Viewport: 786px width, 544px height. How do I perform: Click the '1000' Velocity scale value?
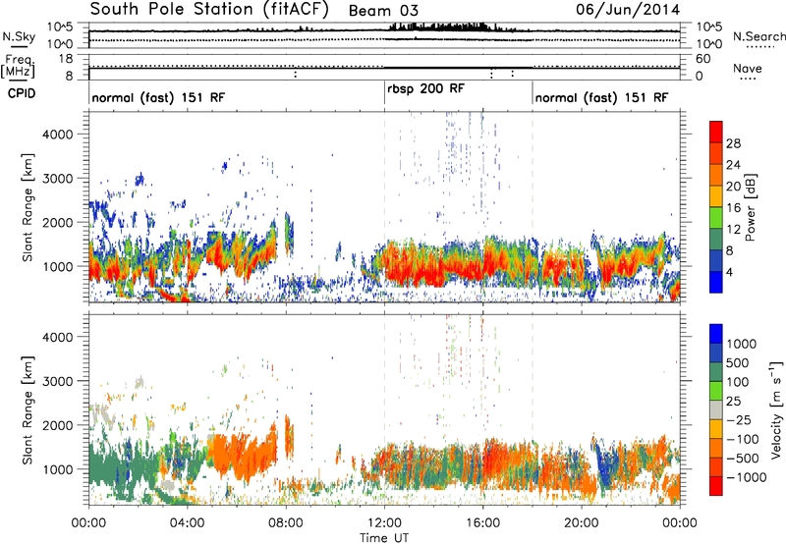(x=742, y=344)
